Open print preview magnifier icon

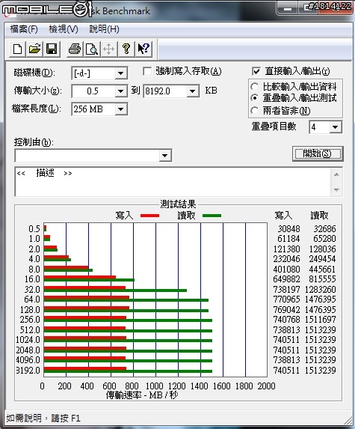[x=92, y=49]
